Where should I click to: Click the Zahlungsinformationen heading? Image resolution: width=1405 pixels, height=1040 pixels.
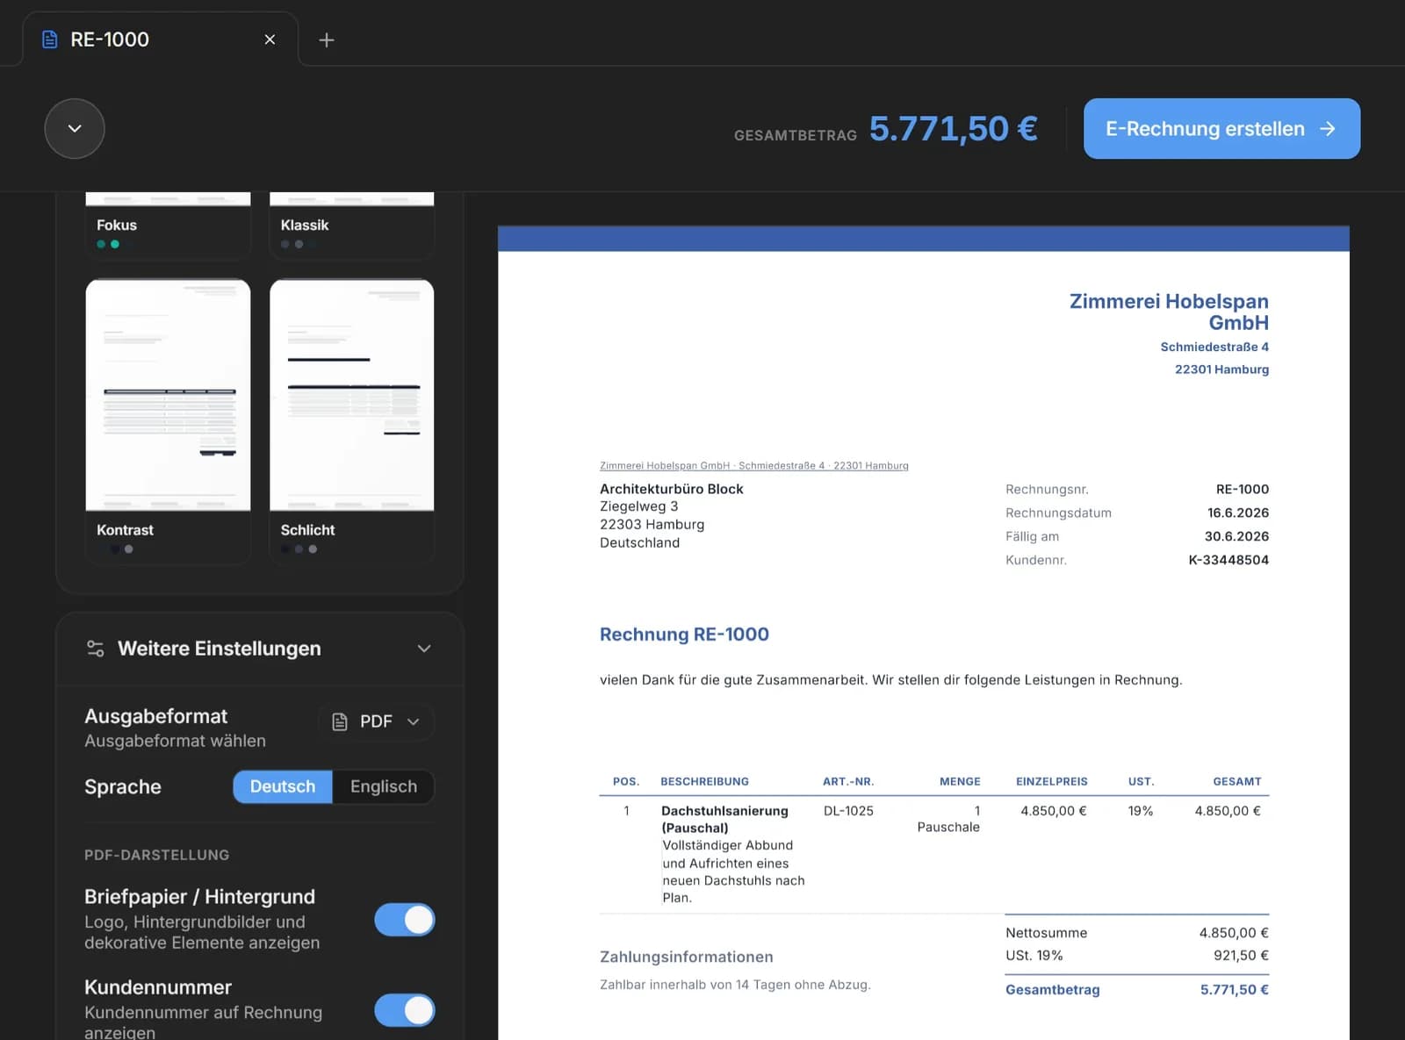pos(686,958)
